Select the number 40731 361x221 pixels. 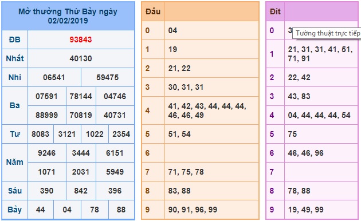[115, 115]
